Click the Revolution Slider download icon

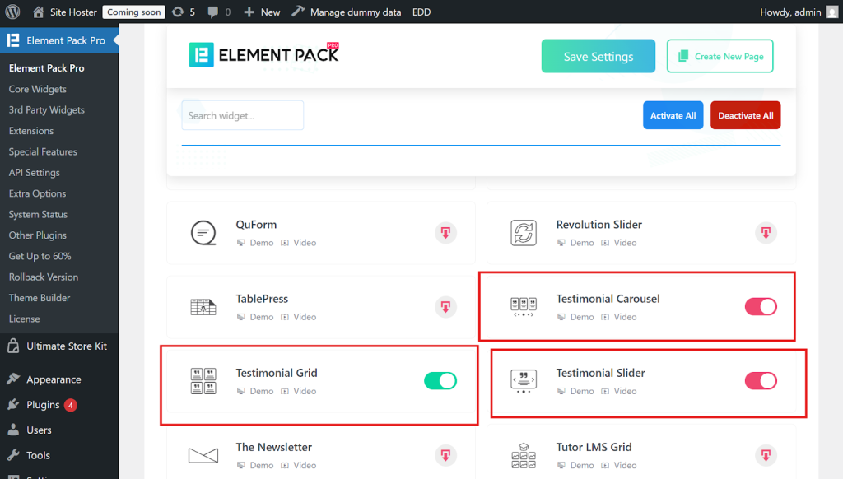[x=766, y=233]
